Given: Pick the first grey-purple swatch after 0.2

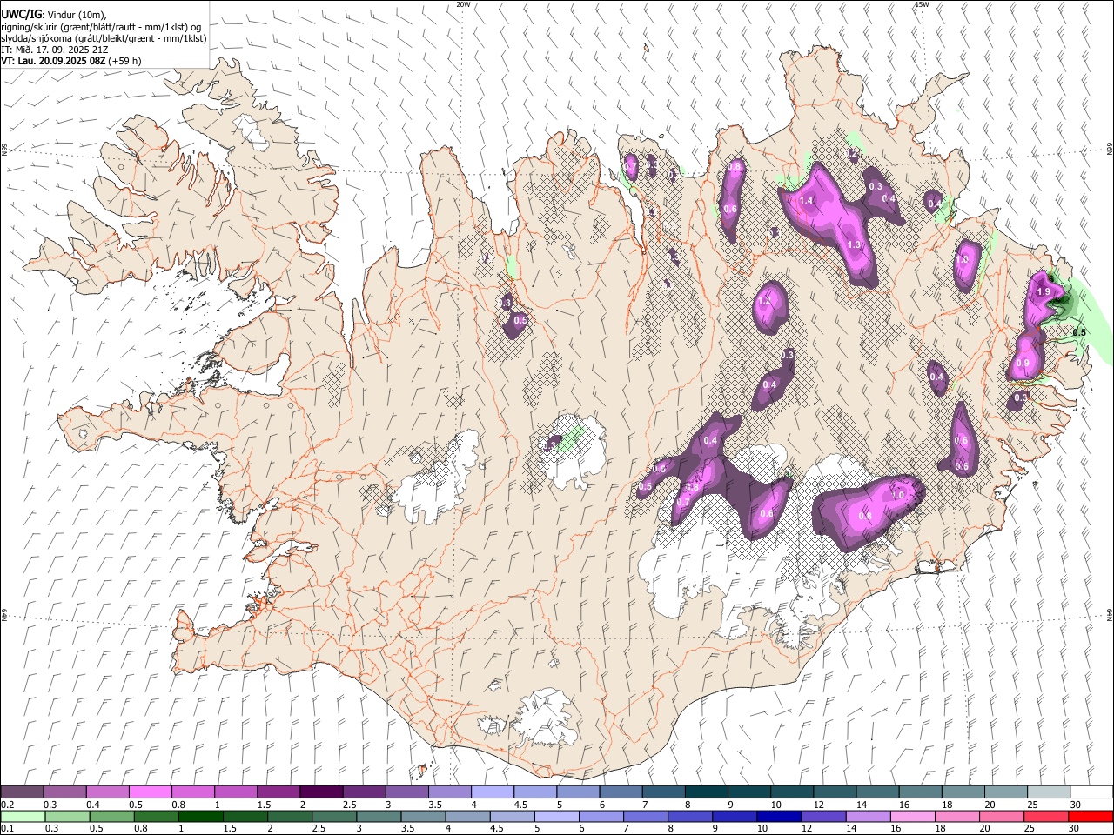Looking at the screenshot, I should click(23, 792).
